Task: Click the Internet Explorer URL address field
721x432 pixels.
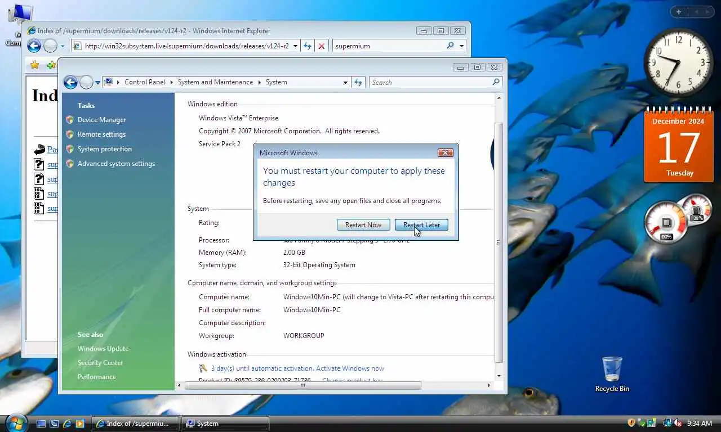Action: [x=186, y=46]
